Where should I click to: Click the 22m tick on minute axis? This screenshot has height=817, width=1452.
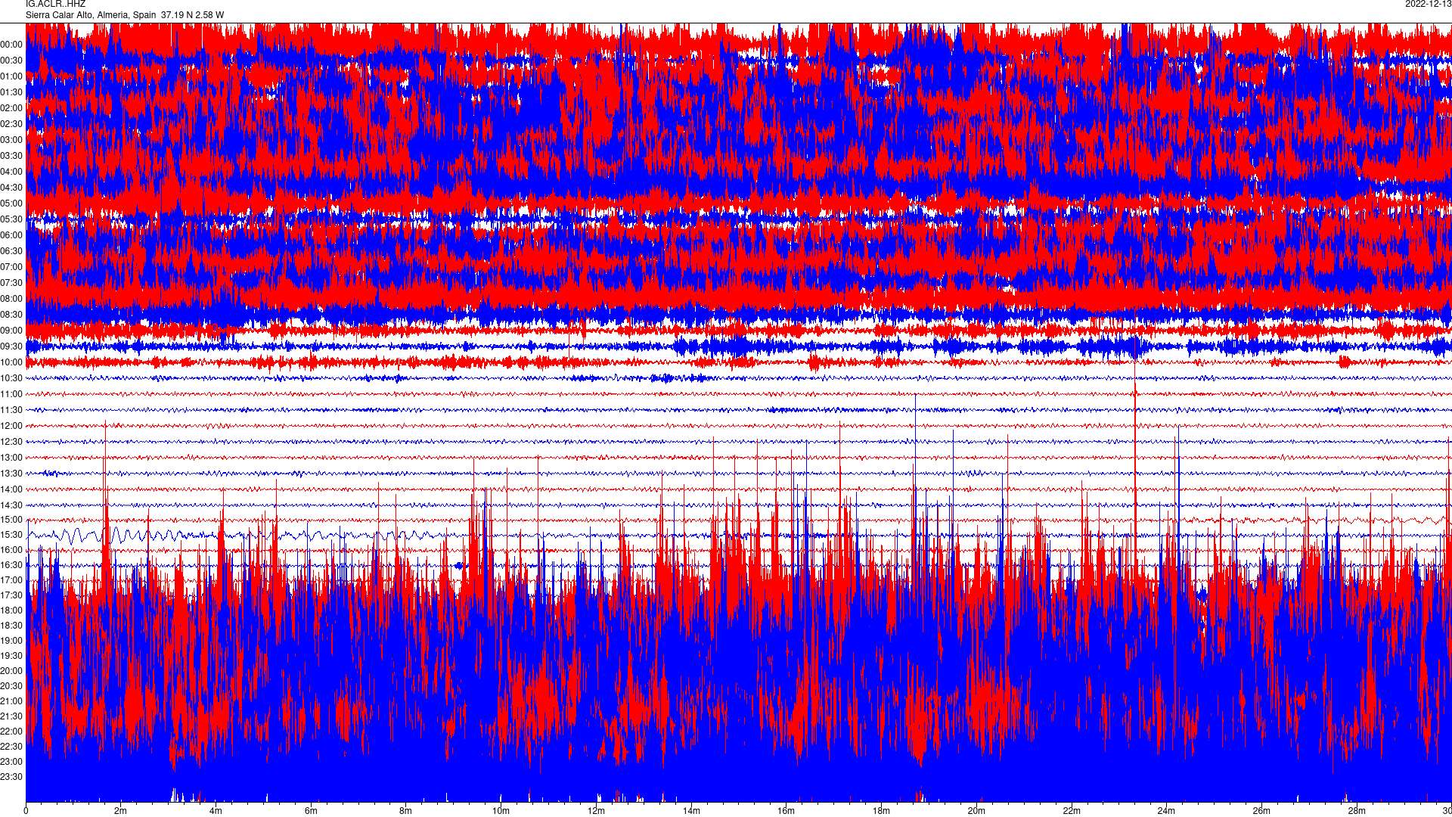point(1072,811)
